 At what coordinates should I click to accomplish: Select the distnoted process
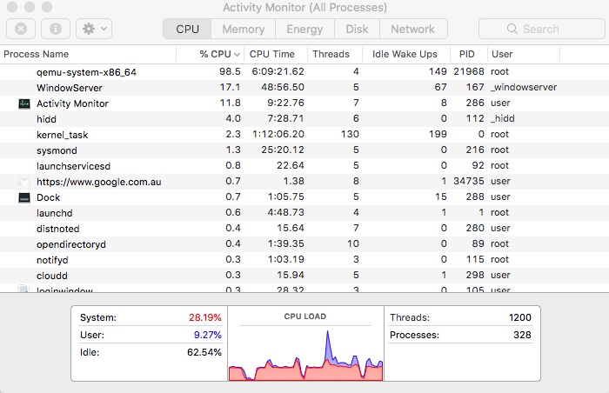[58, 229]
